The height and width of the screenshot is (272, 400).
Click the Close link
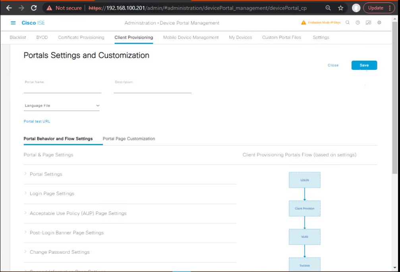click(x=333, y=65)
